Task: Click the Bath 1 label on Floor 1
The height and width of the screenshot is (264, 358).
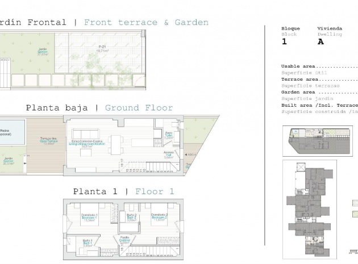Action: point(88,243)
